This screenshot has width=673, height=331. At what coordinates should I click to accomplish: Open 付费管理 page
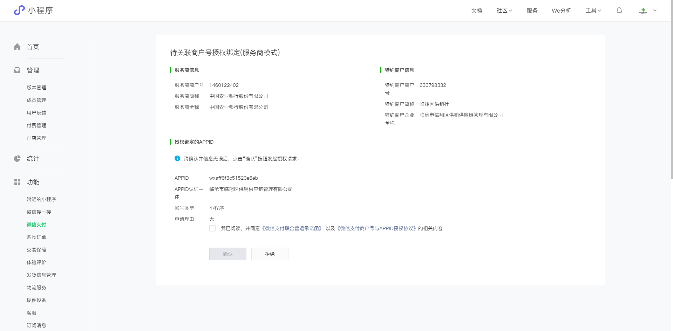[x=36, y=125]
